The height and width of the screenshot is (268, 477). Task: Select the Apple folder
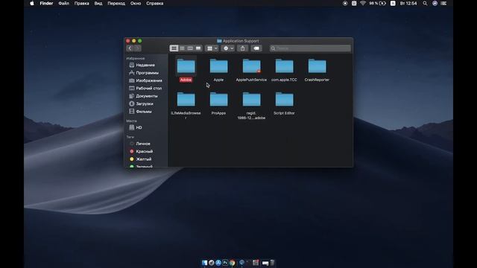tap(218, 70)
